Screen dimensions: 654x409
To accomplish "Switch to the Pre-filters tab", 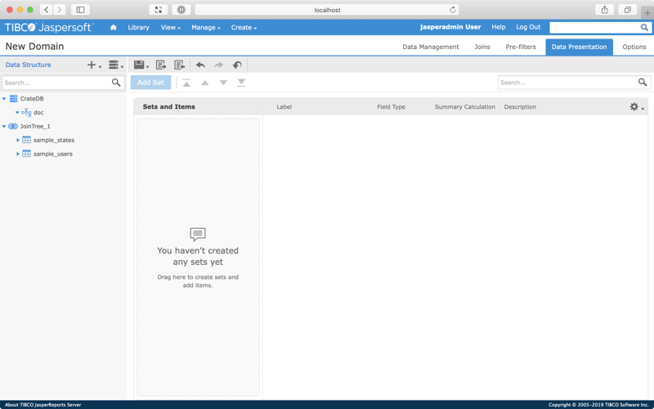I will coord(521,47).
